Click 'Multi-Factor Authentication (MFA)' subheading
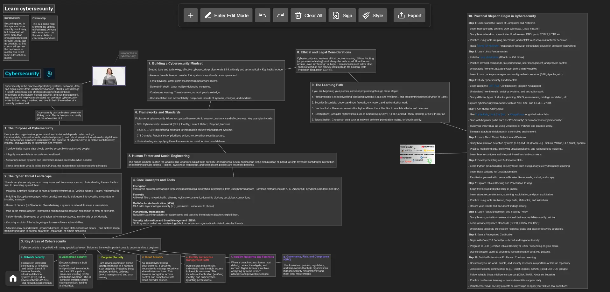Screen dimensions: 610x292 tap(153, 203)
